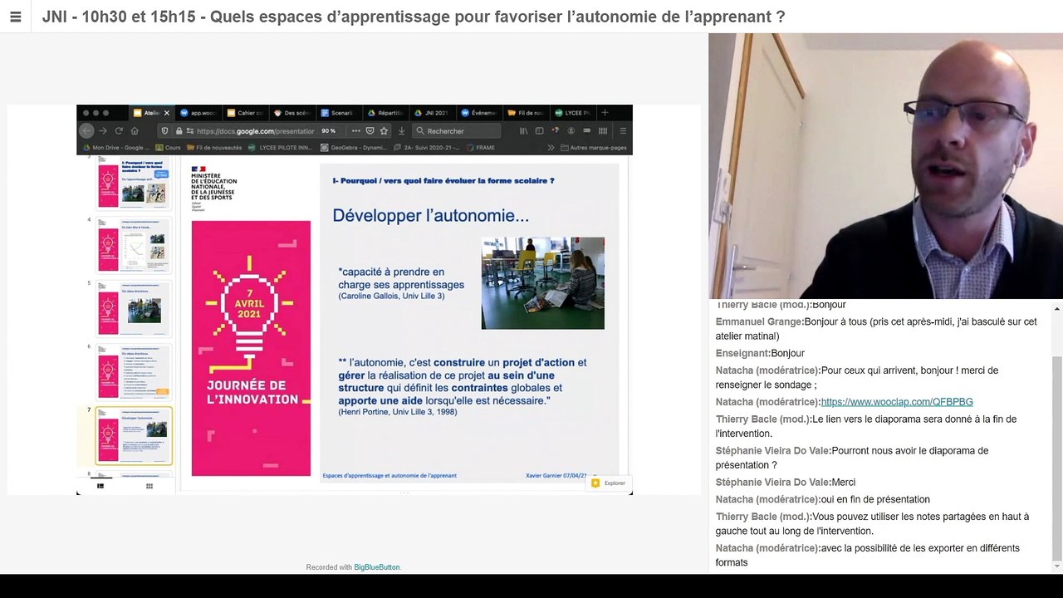The height and width of the screenshot is (598, 1063).
Task: Open a new browser tab with the plus
Action: [x=605, y=112]
